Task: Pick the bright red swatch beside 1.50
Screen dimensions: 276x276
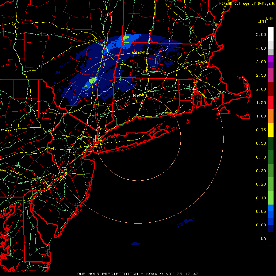Action: [271, 103]
